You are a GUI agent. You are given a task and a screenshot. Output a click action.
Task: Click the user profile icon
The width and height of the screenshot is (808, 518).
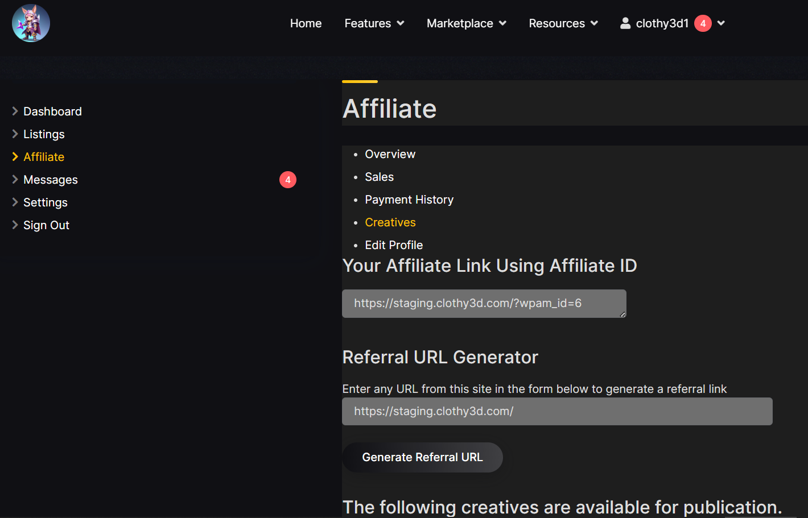625,23
